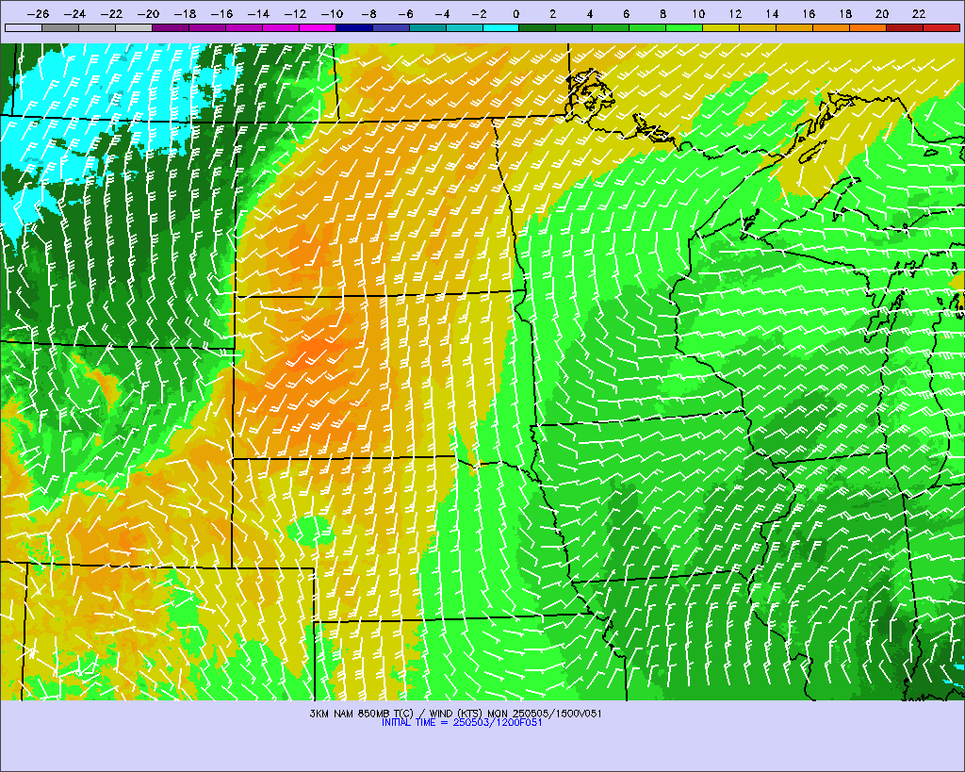Click the '3KM NAM 850MB T(C) / WIND (KTS)' title

397,714
